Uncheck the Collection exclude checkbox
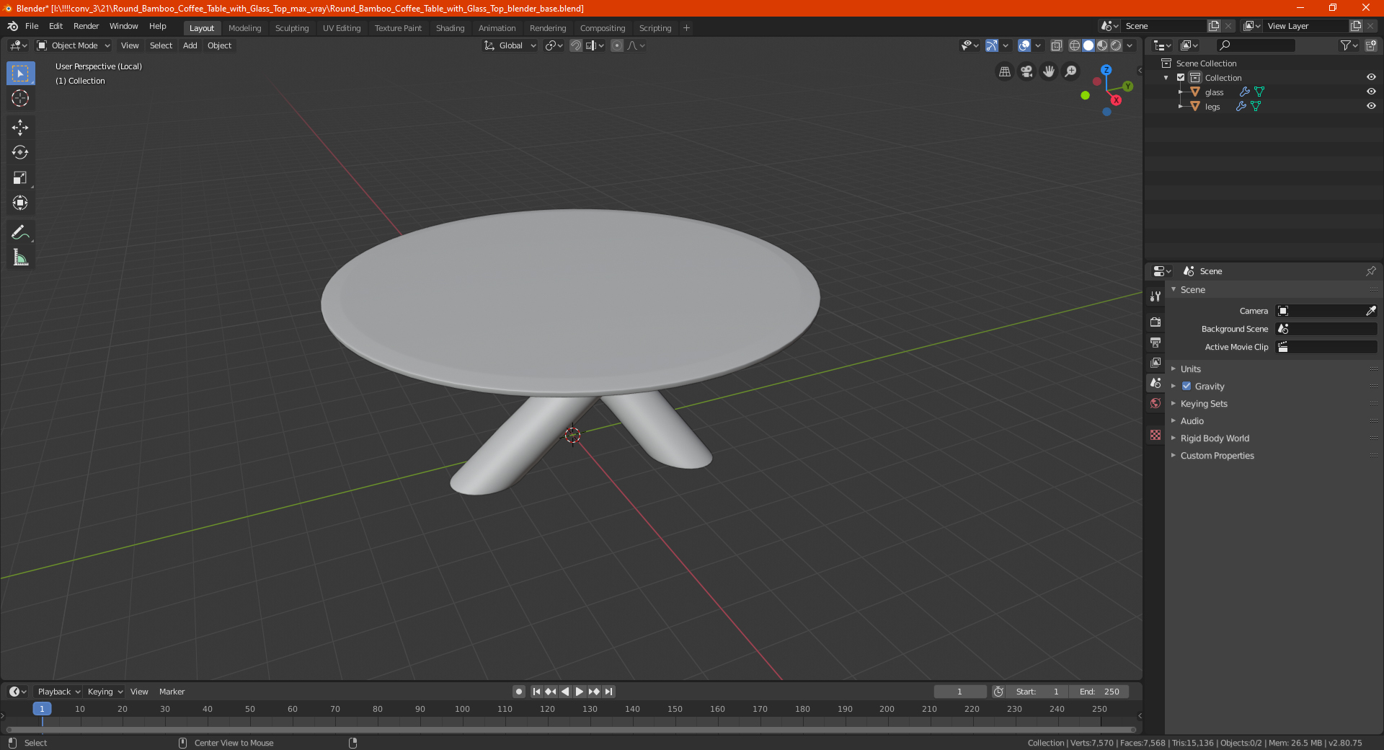 coord(1181,77)
